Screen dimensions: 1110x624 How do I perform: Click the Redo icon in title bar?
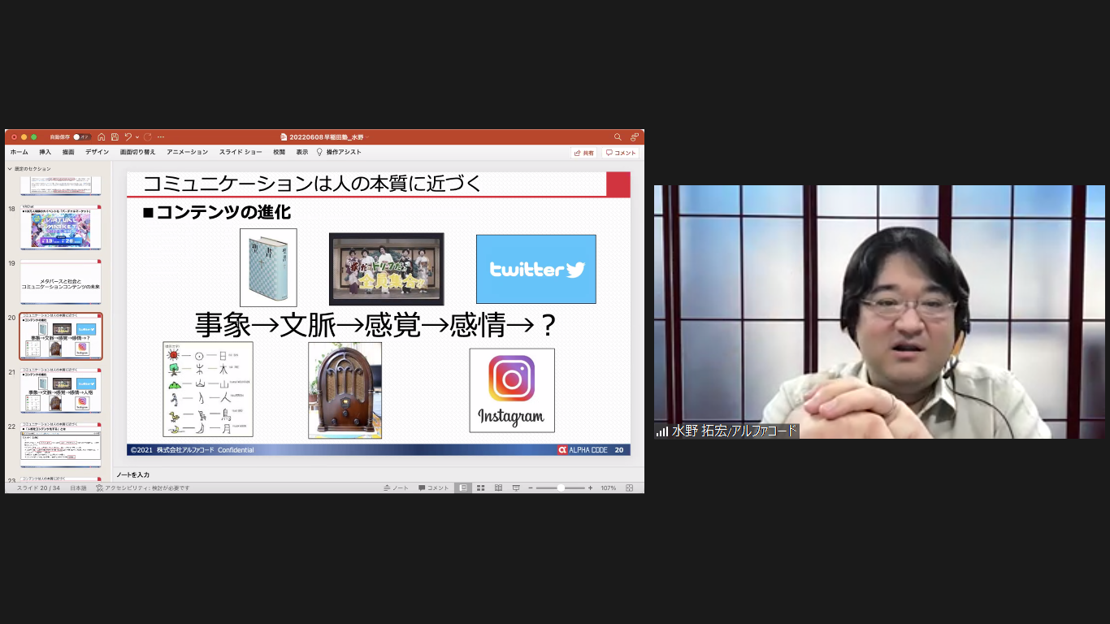coord(148,137)
